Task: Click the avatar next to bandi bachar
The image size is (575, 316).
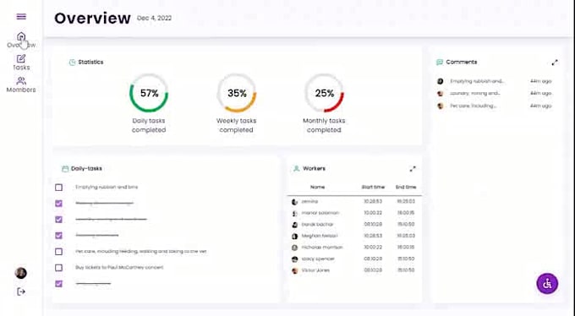Action: tap(294, 225)
